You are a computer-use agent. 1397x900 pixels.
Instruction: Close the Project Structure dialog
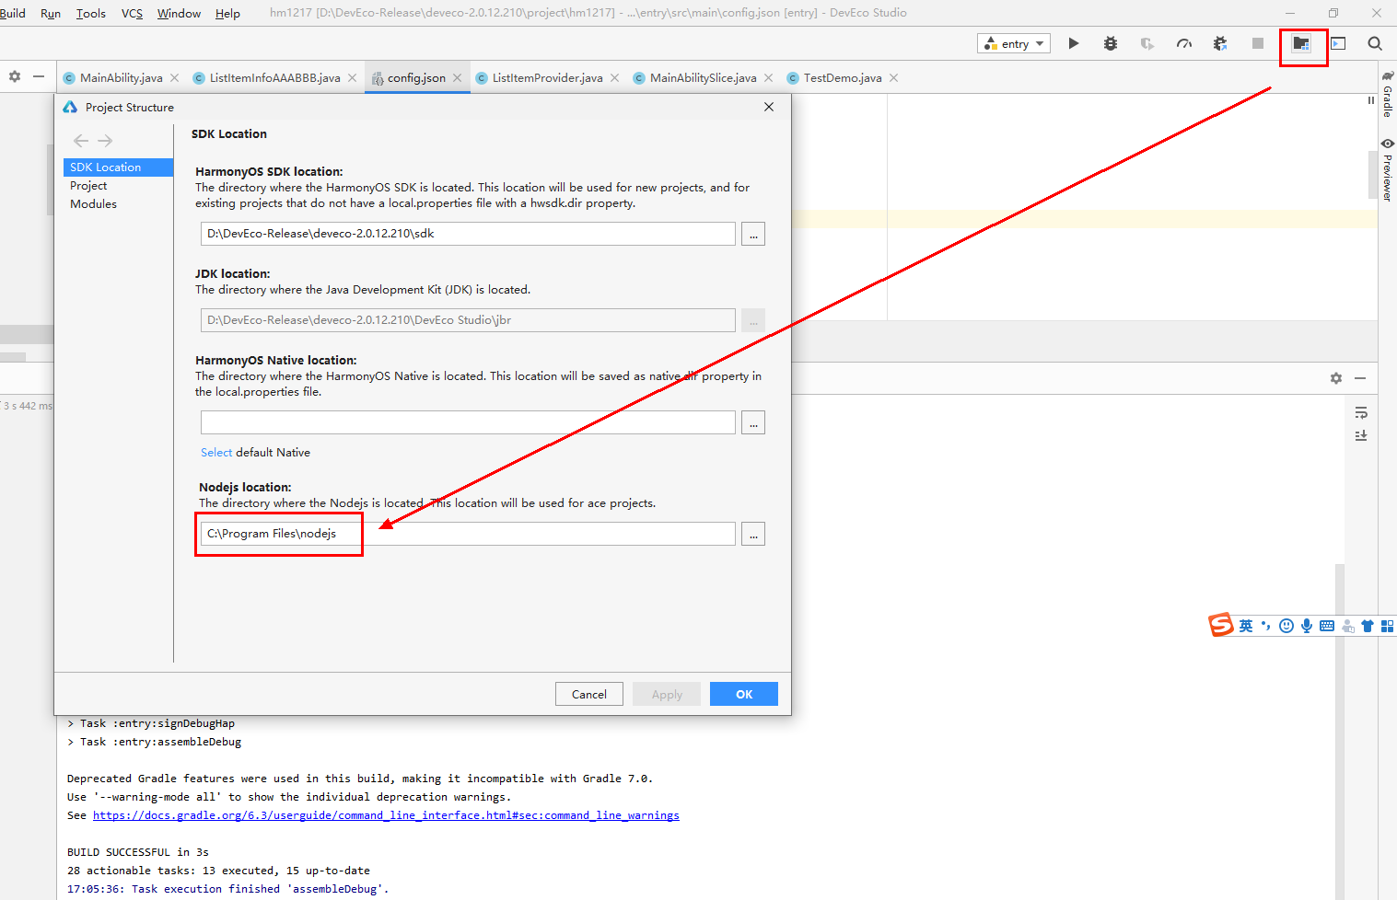click(769, 107)
